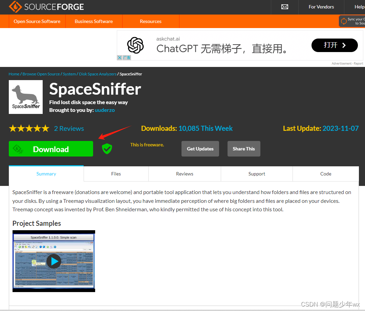Switch to the Reviews tab
365x311 pixels.
click(x=185, y=174)
